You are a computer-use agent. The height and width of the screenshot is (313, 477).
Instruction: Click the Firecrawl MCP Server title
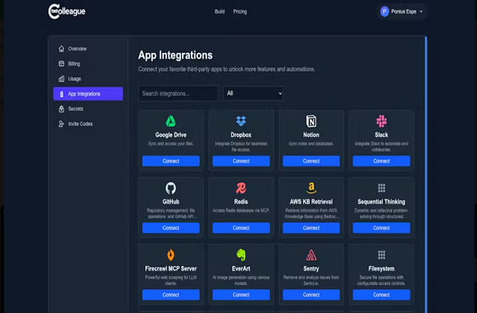[x=171, y=268]
